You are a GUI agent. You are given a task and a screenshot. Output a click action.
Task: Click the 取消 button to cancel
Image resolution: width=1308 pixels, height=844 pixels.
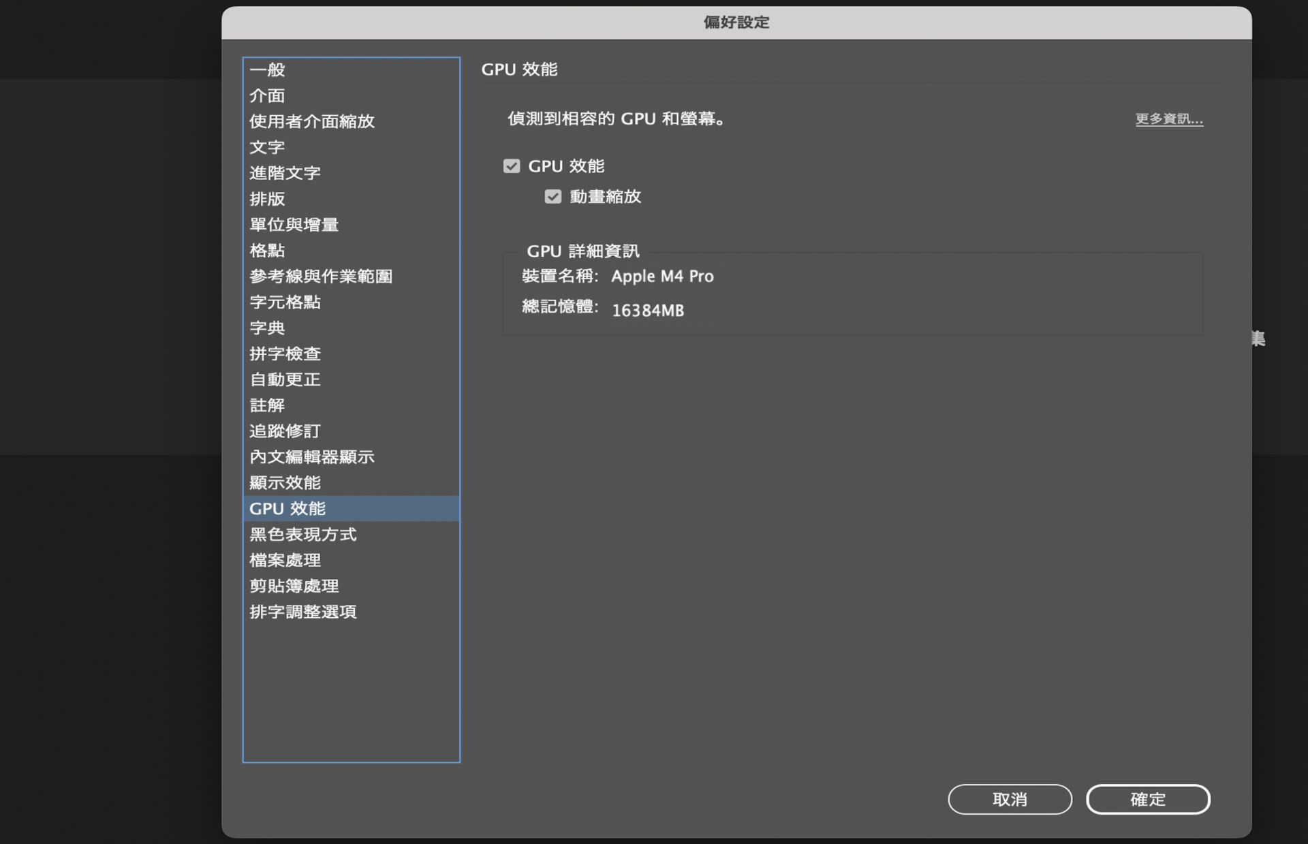pyautogui.click(x=1010, y=799)
